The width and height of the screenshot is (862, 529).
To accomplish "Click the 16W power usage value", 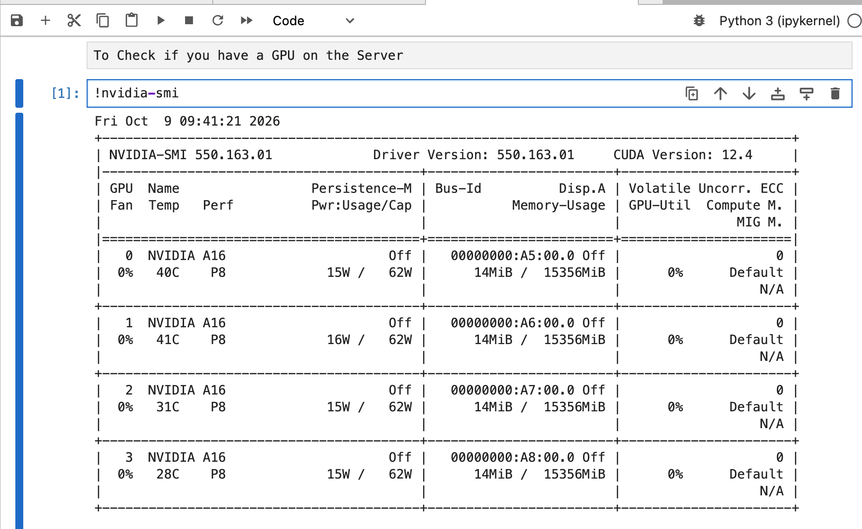I will coord(338,340).
